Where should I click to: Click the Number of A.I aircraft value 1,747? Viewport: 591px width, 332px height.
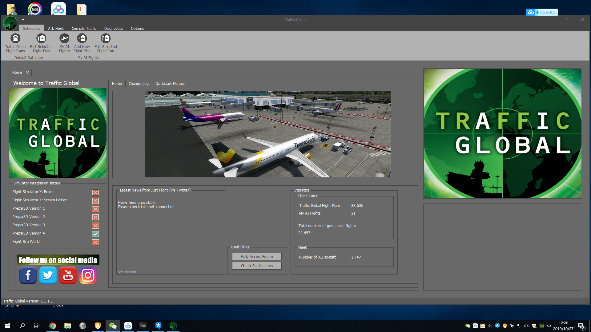click(x=356, y=257)
